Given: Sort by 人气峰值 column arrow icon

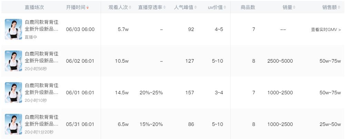Looking at the screenshot, I should click(195, 7).
